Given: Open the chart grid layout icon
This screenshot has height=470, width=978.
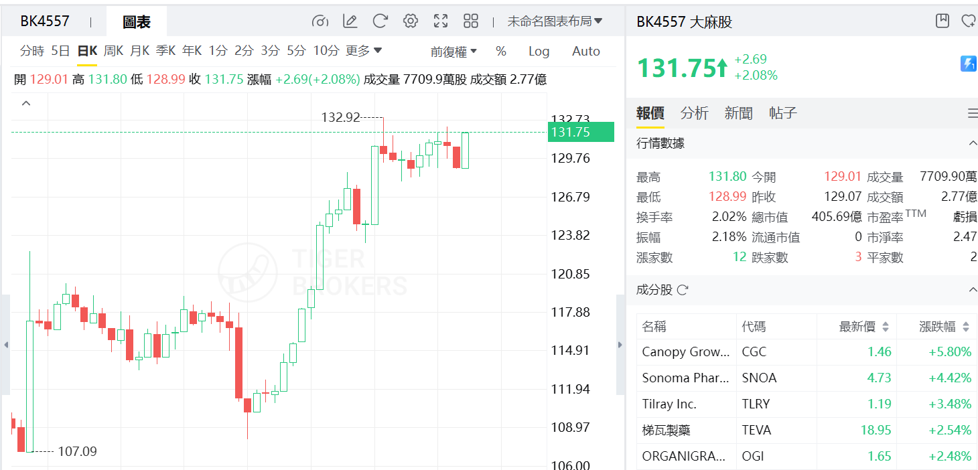Looking at the screenshot, I should tap(471, 21).
